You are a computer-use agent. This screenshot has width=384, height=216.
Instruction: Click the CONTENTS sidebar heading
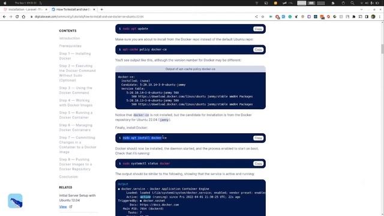pyautogui.click(x=68, y=31)
